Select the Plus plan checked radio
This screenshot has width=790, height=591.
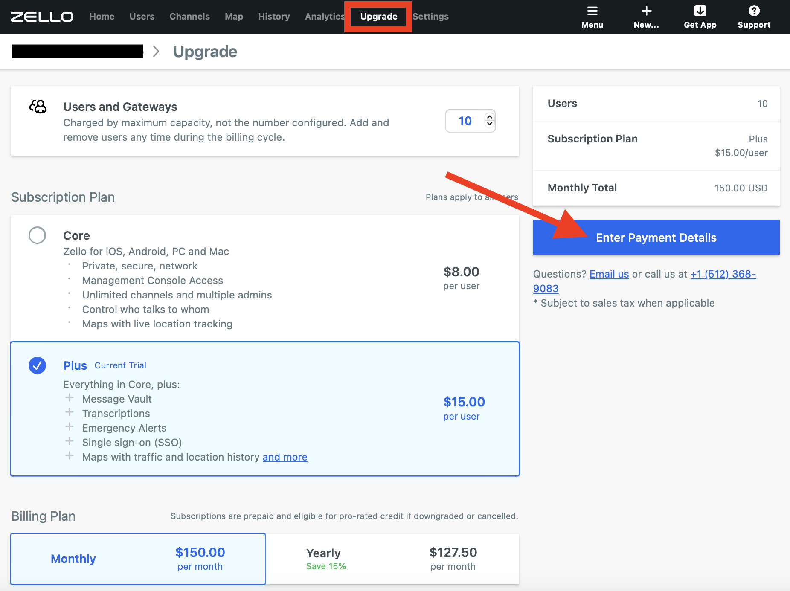pyautogui.click(x=37, y=365)
